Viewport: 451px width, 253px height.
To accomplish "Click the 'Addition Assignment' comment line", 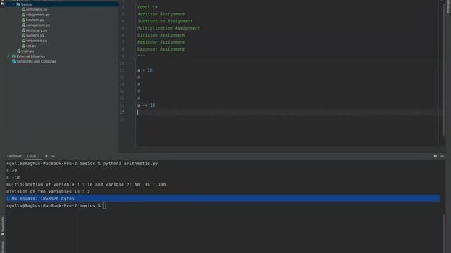I will (x=161, y=14).
